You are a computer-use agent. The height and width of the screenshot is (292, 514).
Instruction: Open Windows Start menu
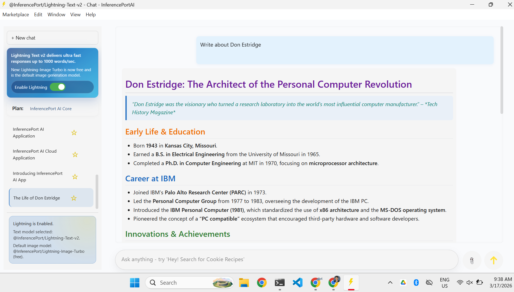pos(135,283)
